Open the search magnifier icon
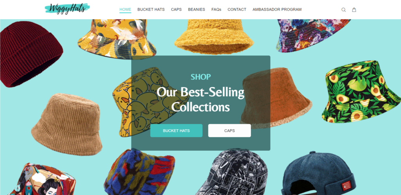Image resolution: width=401 pixels, height=195 pixels. pyautogui.click(x=343, y=10)
